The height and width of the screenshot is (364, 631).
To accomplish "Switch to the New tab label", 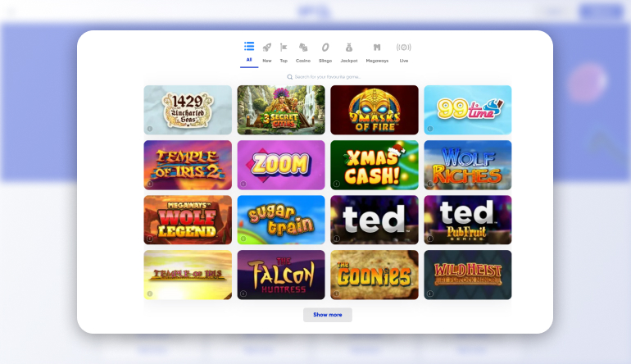I will point(267,61).
